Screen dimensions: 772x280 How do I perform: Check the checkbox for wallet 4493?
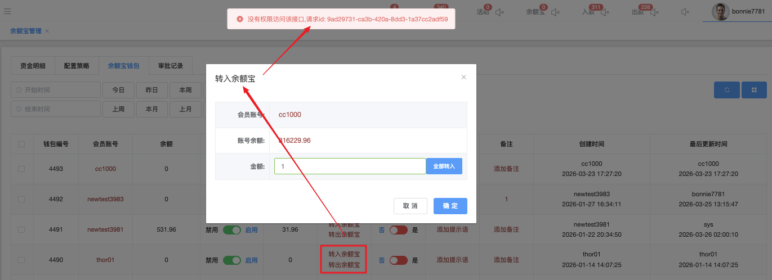pos(21,169)
